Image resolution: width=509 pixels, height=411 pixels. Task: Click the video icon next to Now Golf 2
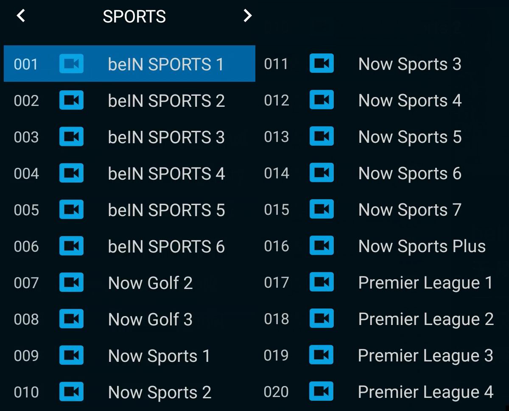click(x=71, y=283)
